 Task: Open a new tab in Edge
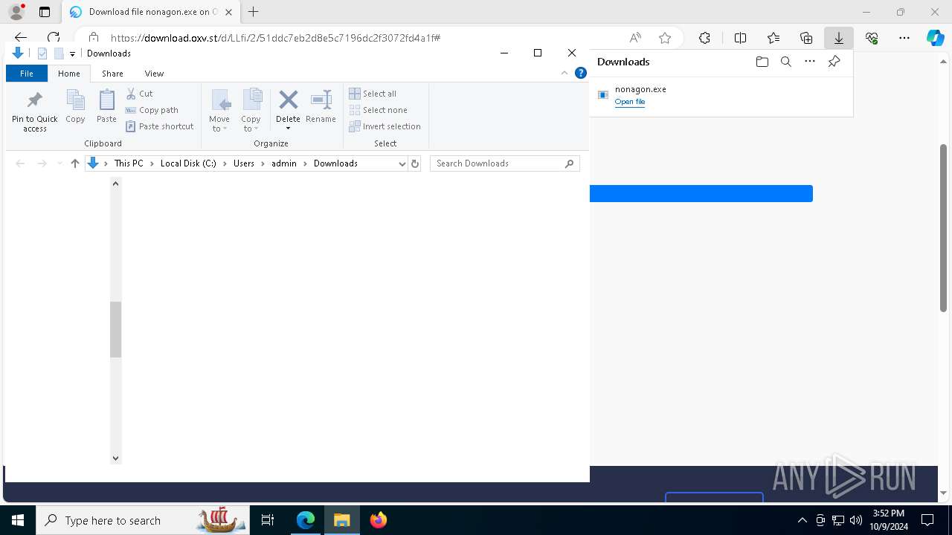[x=254, y=12]
